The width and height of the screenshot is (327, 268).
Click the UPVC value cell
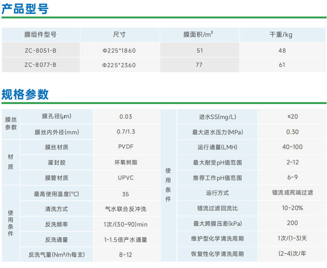[x=126, y=178]
